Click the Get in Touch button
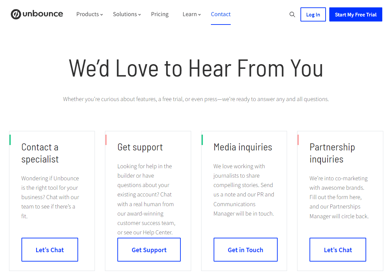The width and height of the screenshot is (391, 278). (245, 250)
